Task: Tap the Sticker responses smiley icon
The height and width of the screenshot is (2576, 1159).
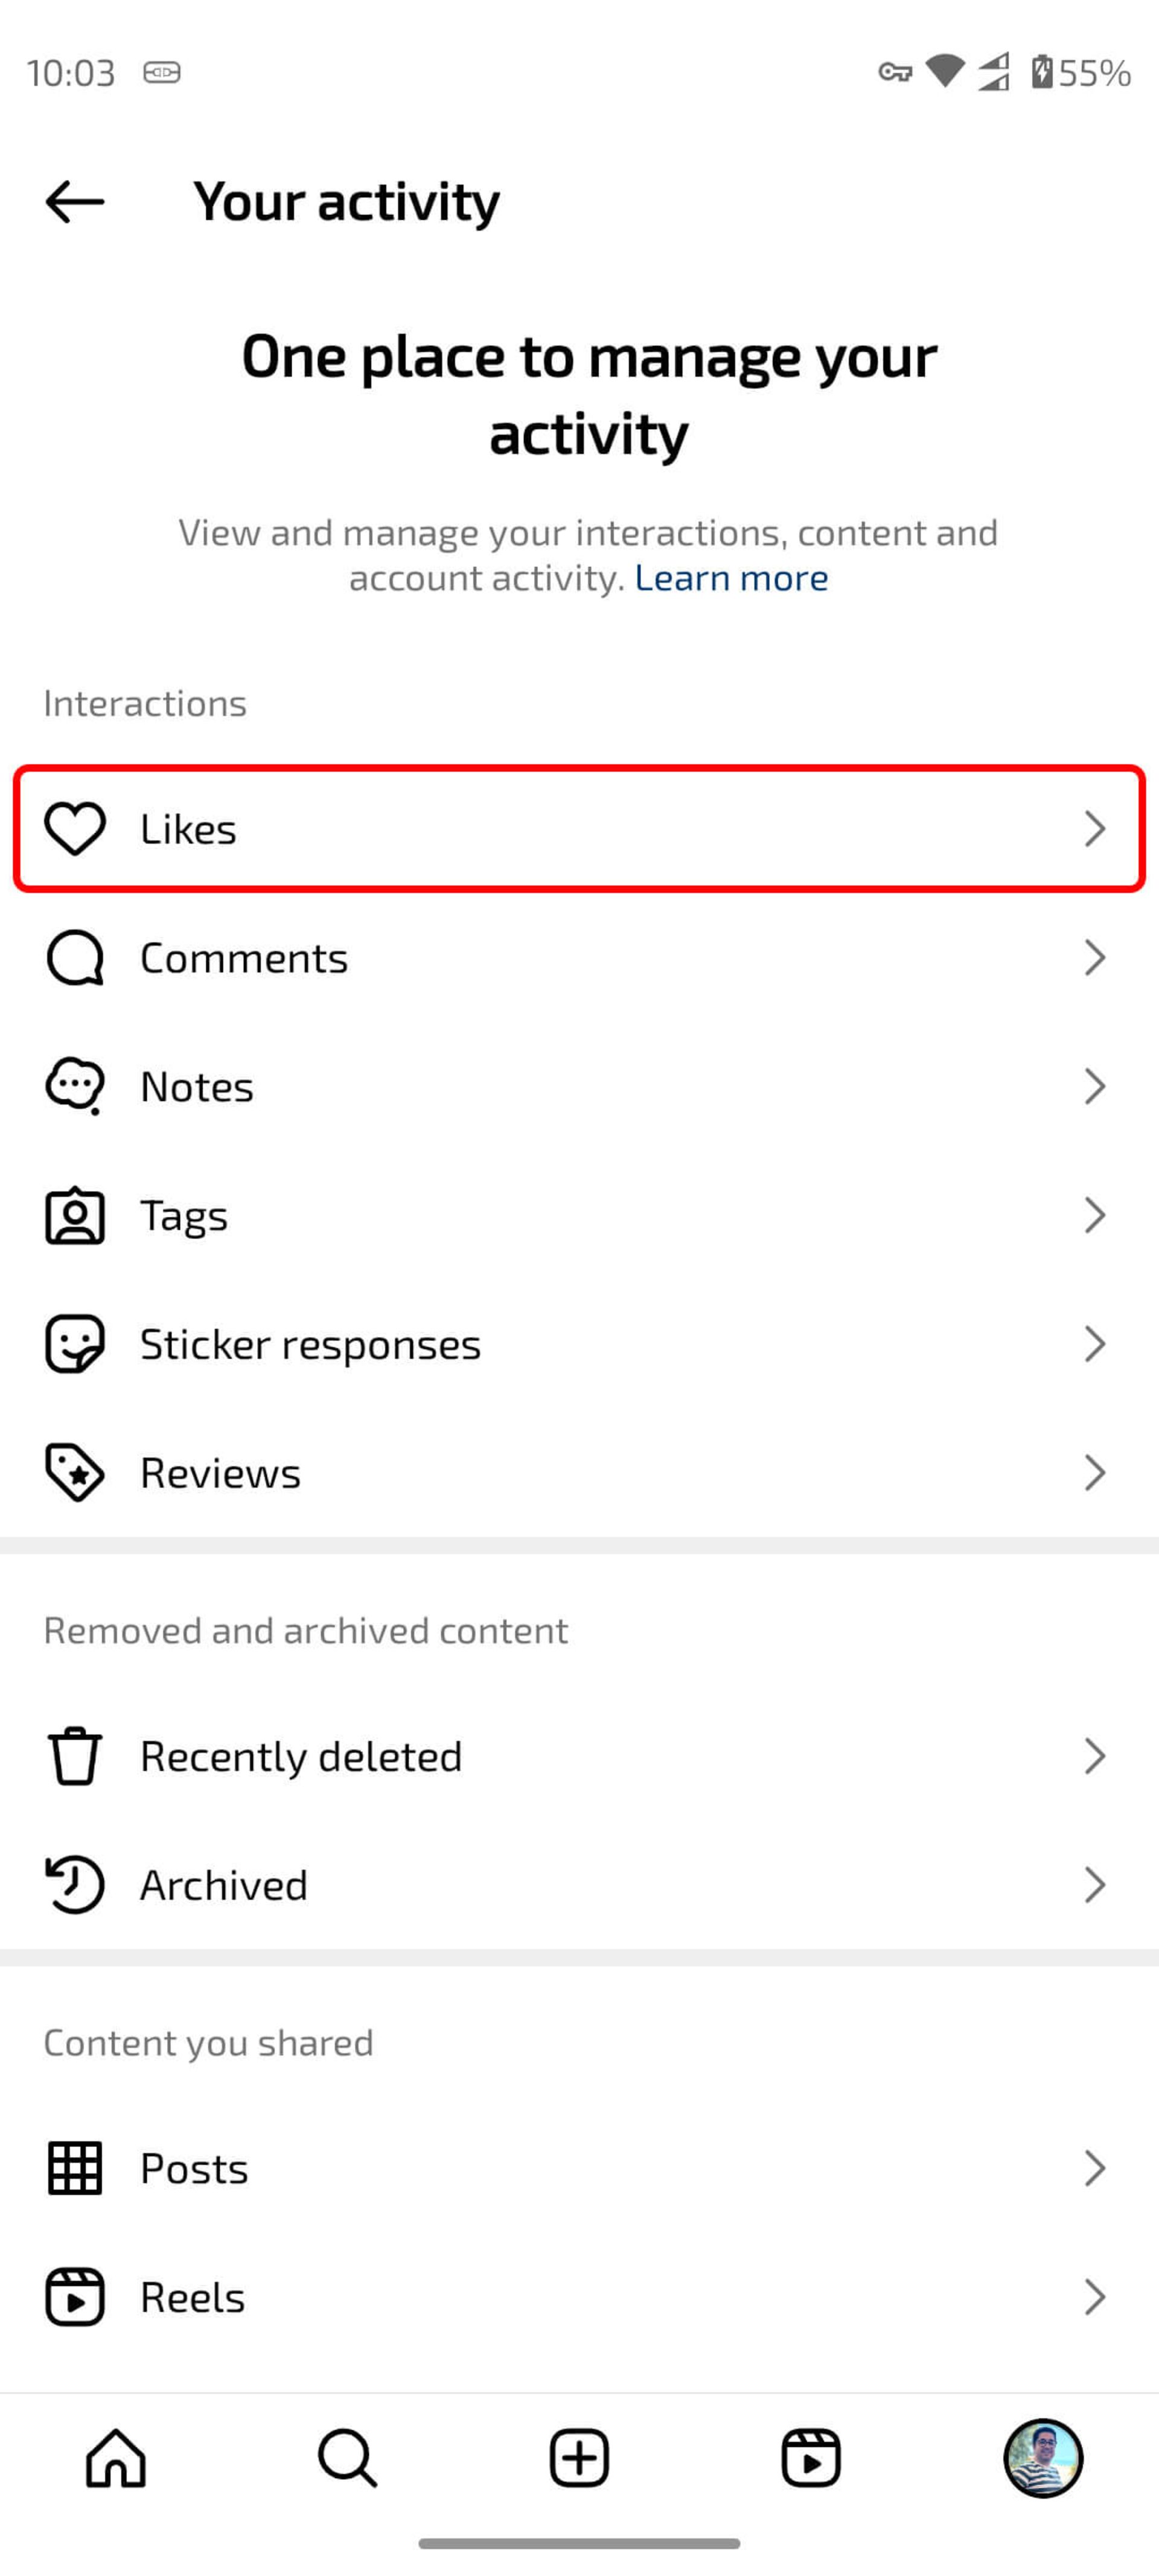Action: tap(75, 1344)
